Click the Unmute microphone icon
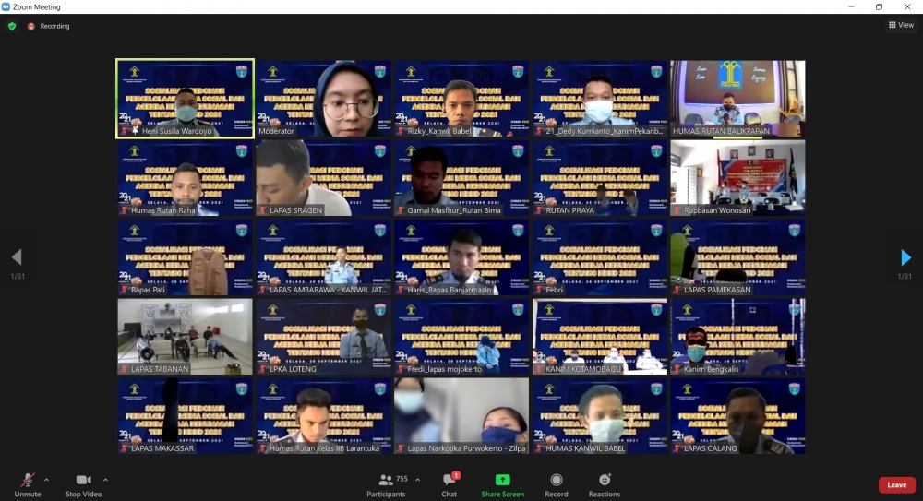This screenshot has height=501, width=923. (x=28, y=480)
